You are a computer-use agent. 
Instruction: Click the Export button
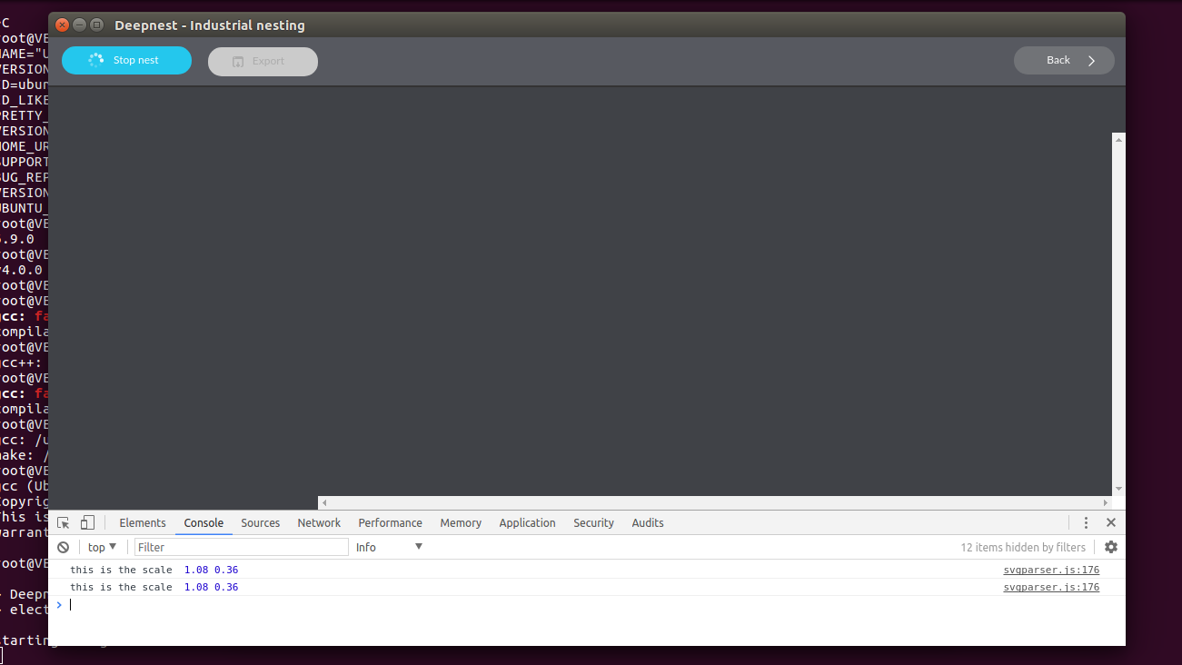(x=263, y=61)
